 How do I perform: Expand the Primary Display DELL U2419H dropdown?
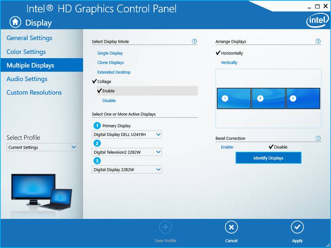127,134
